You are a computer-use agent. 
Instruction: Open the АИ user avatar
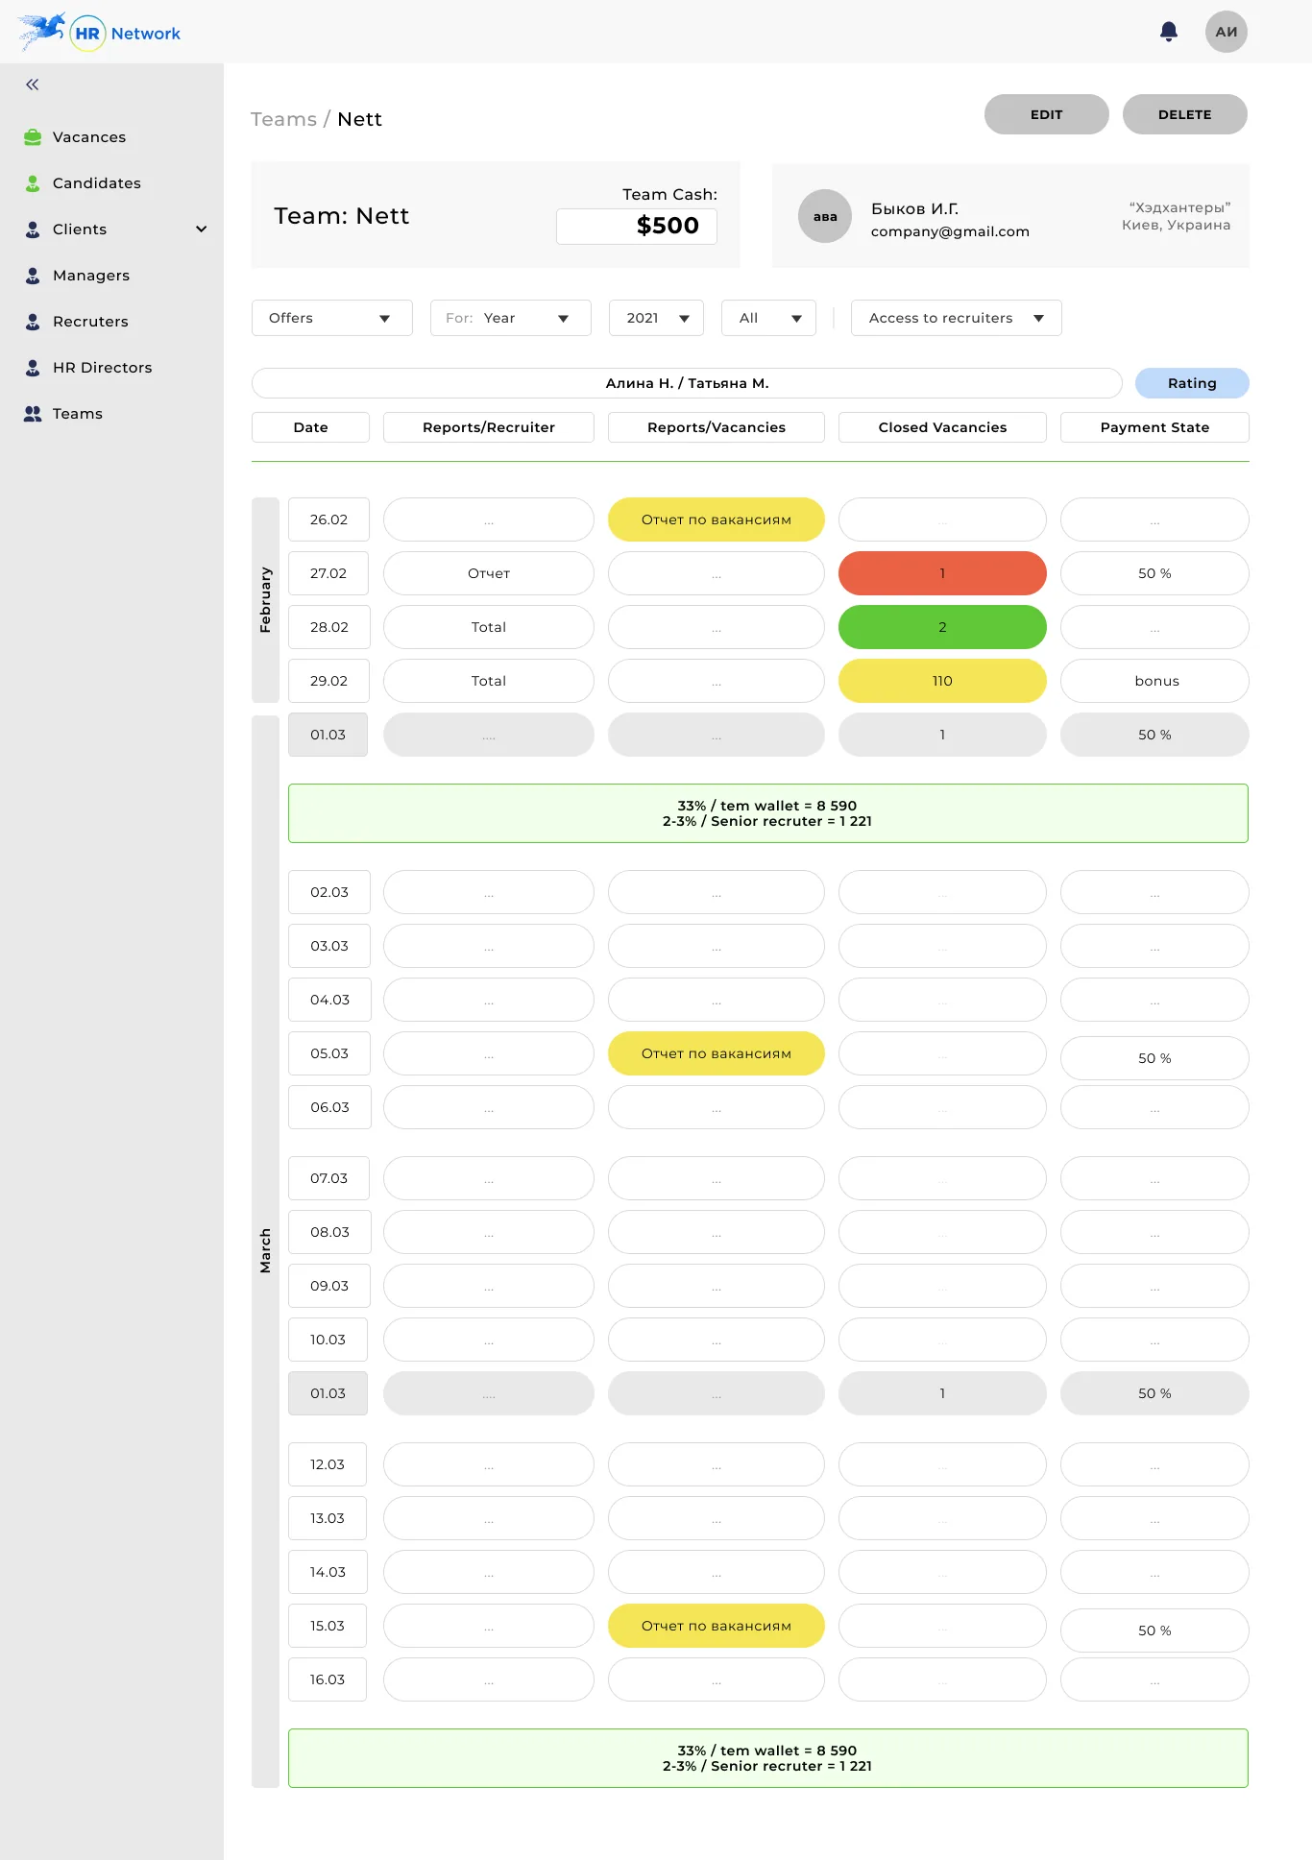pyautogui.click(x=1226, y=32)
